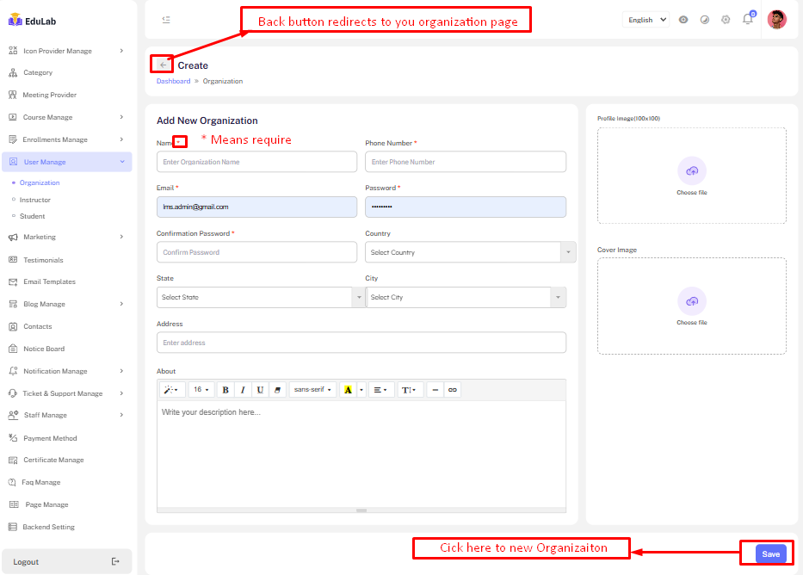Open the English language dropdown

[645, 20]
